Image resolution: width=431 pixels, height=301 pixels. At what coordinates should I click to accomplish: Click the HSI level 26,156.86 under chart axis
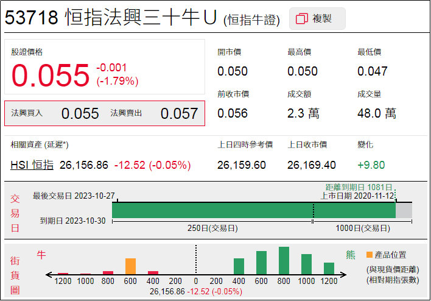coord(167,291)
